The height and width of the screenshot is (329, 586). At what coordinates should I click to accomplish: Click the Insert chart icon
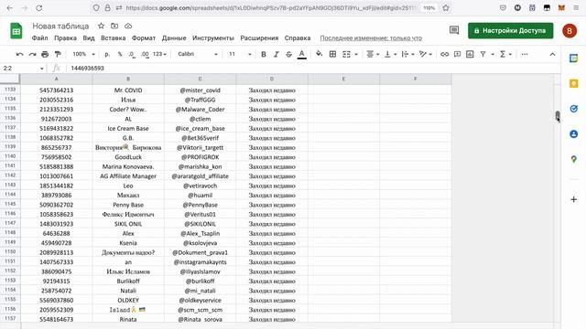click(470, 55)
